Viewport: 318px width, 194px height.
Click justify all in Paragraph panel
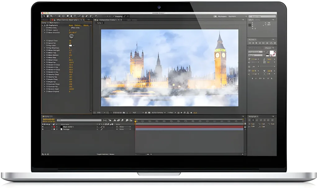(x=272, y=120)
